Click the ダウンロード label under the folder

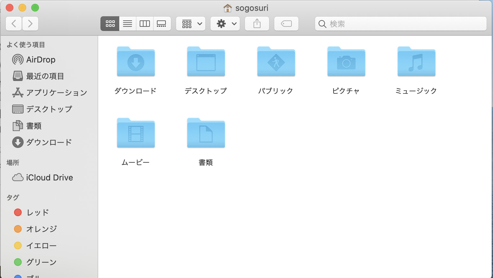[x=136, y=91]
